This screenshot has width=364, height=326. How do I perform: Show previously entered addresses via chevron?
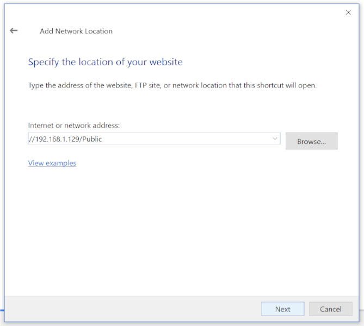(275, 139)
